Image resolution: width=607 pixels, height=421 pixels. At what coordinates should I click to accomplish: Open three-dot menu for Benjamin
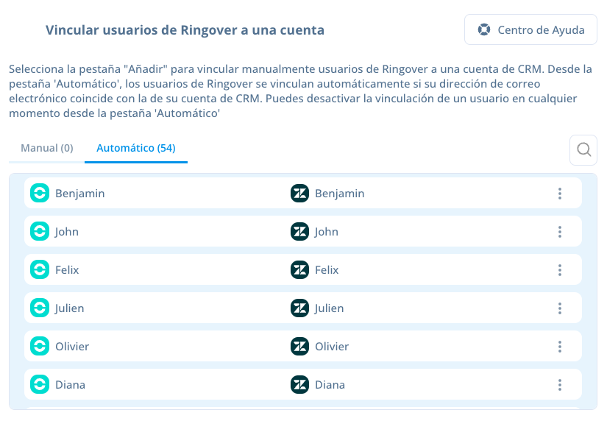click(x=560, y=194)
